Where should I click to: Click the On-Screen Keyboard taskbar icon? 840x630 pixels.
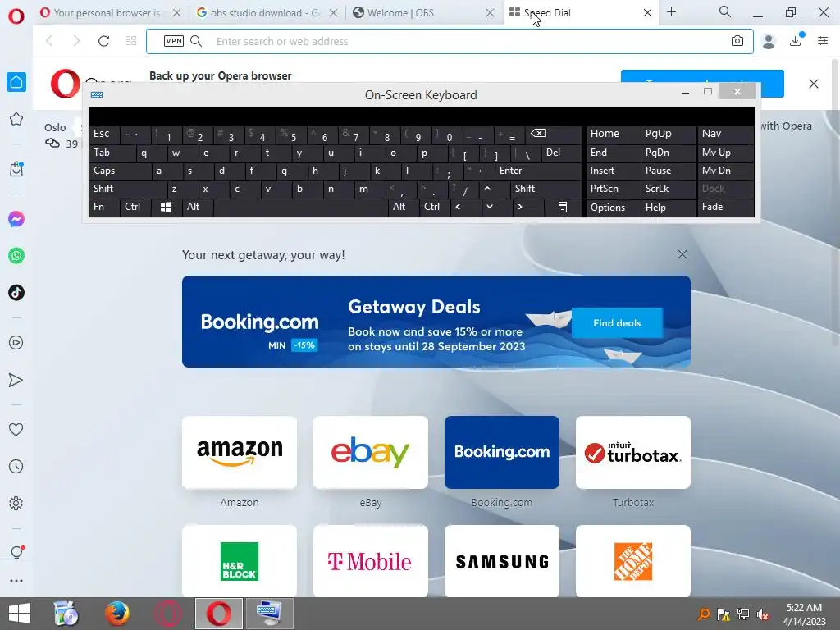pyautogui.click(x=269, y=614)
